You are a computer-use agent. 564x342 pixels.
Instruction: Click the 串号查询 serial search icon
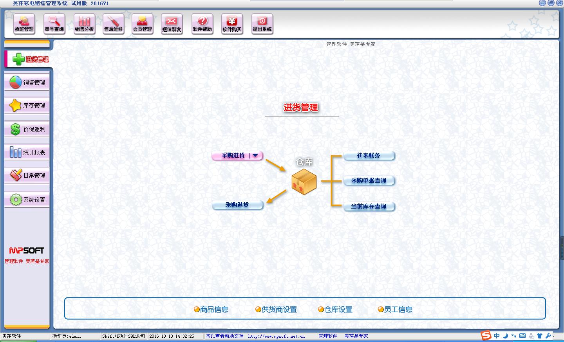[x=54, y=24]
